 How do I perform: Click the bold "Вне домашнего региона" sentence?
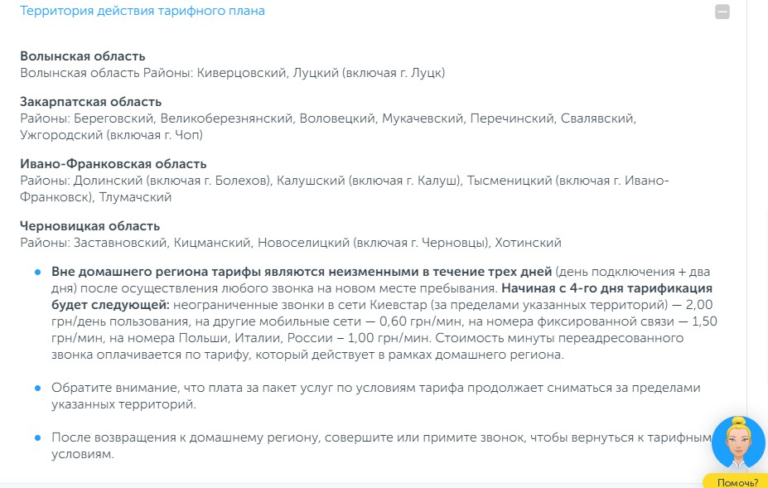(302, 272)
